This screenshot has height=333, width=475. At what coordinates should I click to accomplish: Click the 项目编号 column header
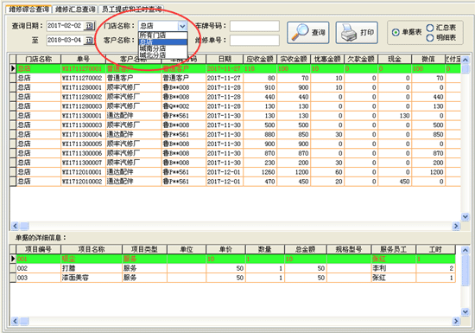point(38,249)
